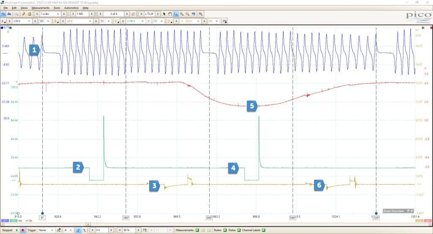This screenshot has height=234, width=433.
Task: Go to the previous waveform buffer
Action: [x=100, y=14]
